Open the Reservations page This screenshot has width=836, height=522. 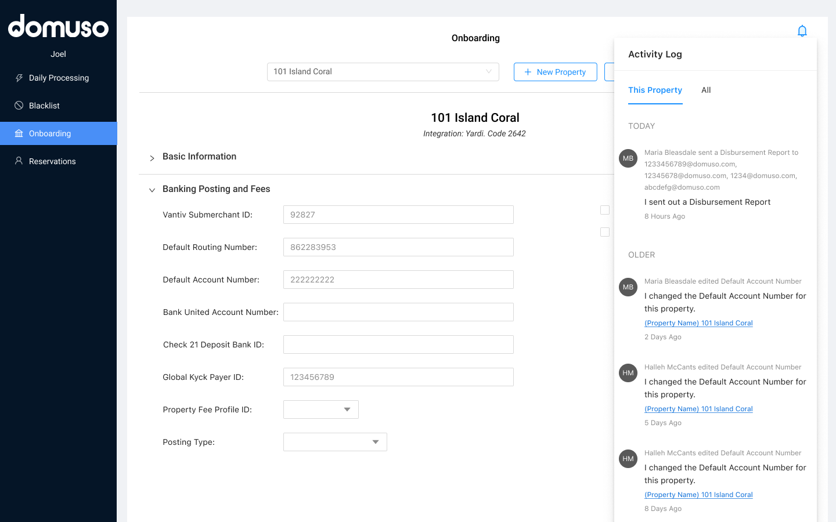(x=59, y=161)
